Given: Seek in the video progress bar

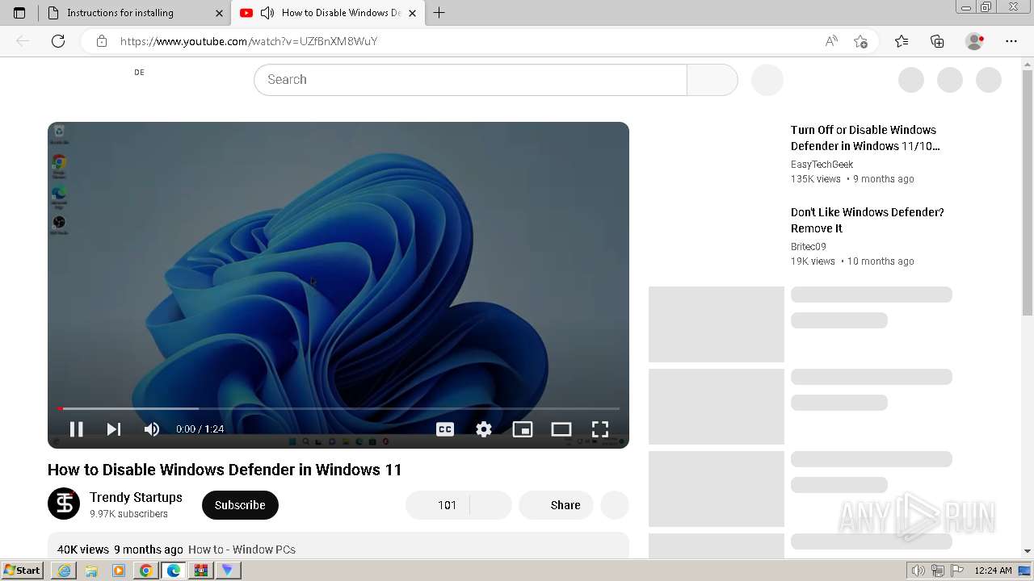Looking at the screenshot, I should click(338, 408).
